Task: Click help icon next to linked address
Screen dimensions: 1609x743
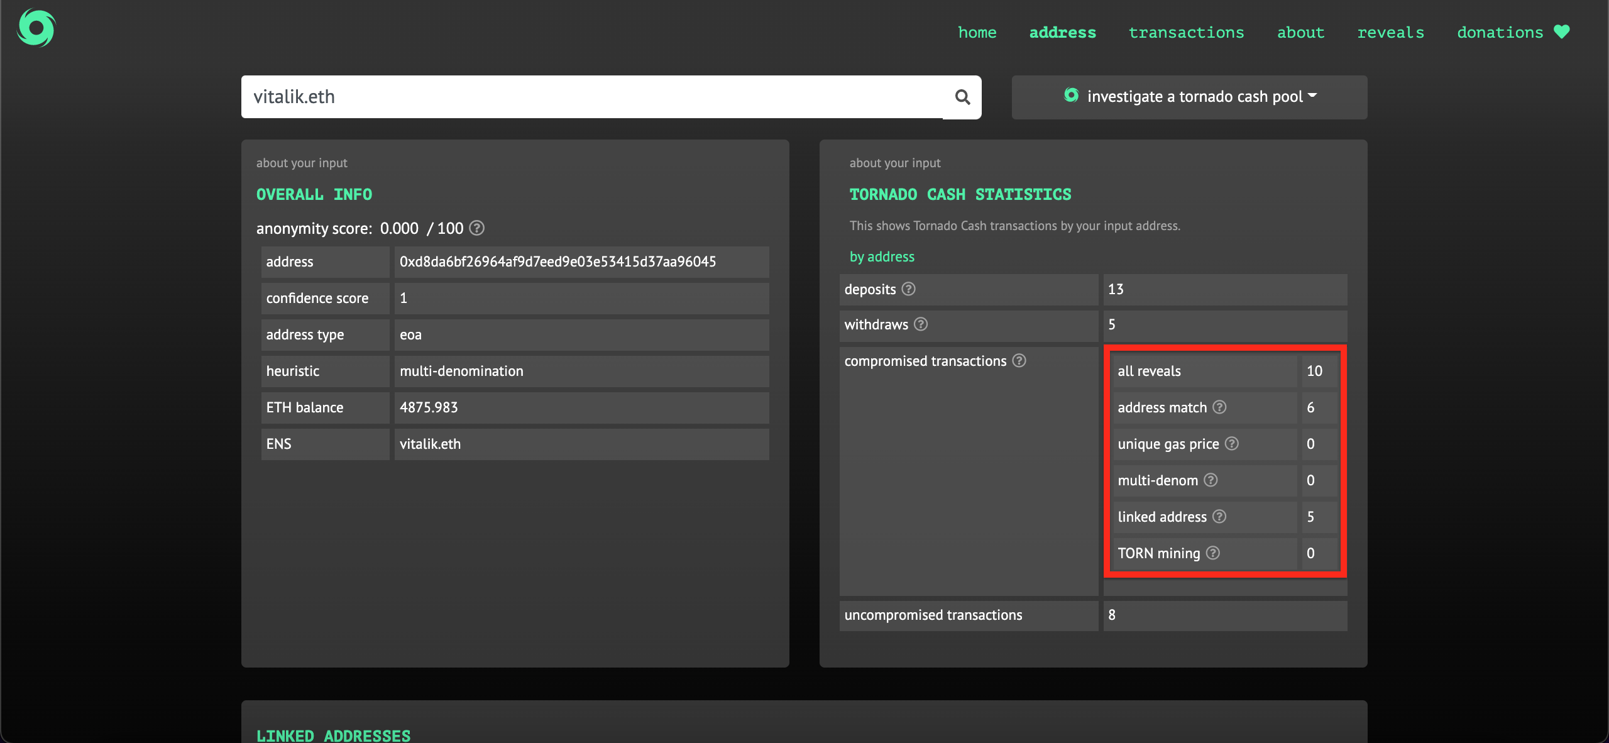Action: (1219, 516)
